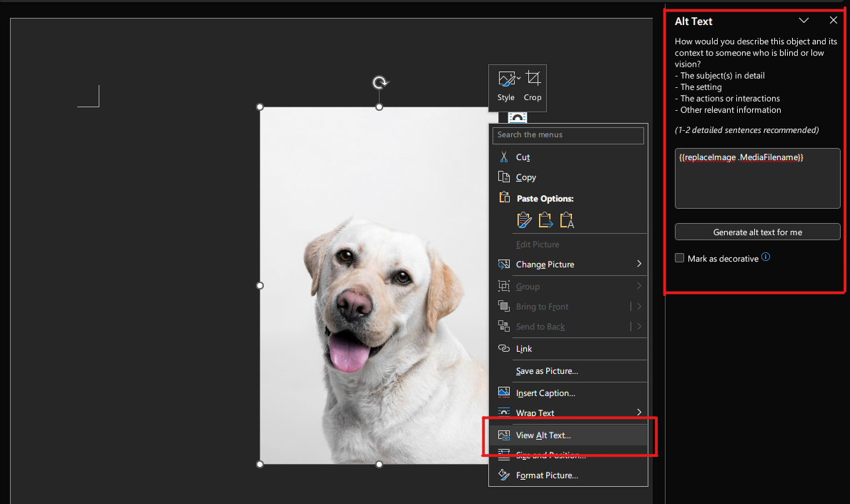Image resolution: width=850 pixels, height=504 pixels.
Task: Click the decorative info tooltip icon
Action: (x=766, y=257)
